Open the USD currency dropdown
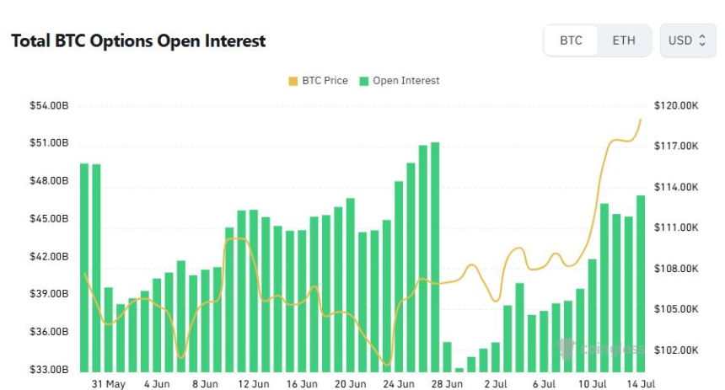 (687, 40)
